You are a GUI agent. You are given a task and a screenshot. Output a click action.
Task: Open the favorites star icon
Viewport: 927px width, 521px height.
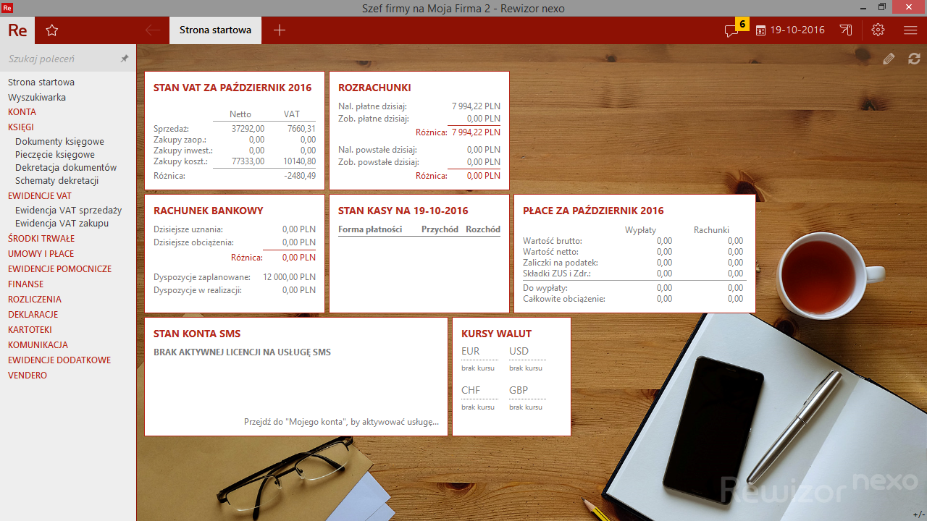click(51, 30)
